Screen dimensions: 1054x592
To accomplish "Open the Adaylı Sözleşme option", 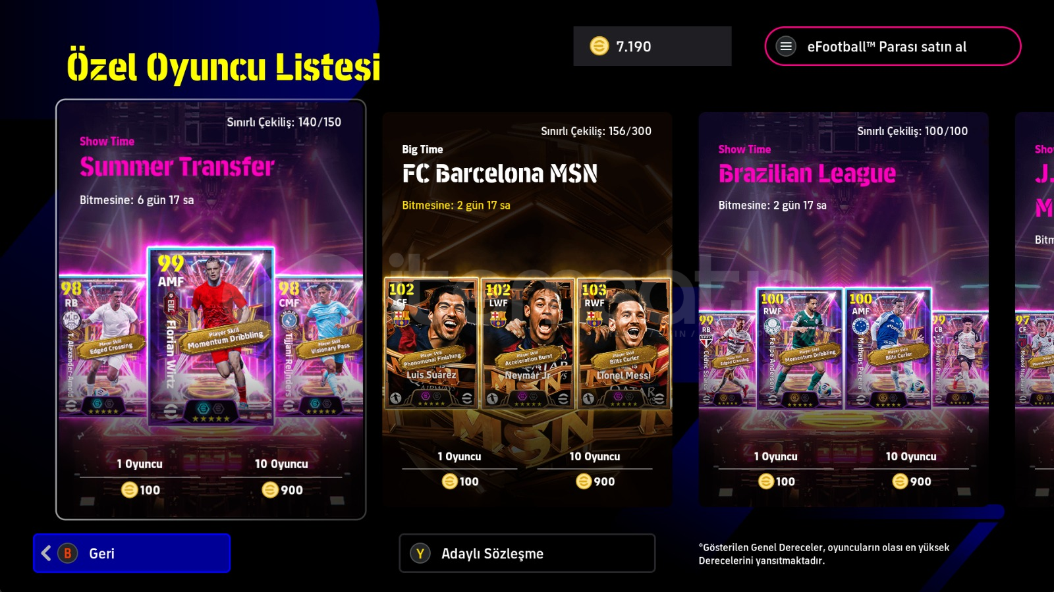I will coord(527,553).
